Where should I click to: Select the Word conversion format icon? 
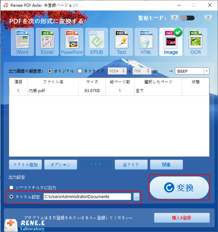22,42
